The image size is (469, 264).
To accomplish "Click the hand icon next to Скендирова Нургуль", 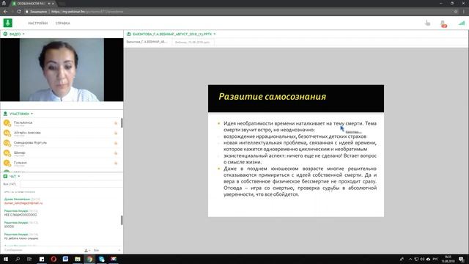I will [116, 143].
